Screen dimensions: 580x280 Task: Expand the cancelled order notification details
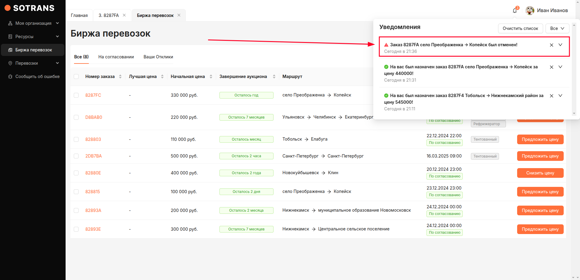click(560, 45)
